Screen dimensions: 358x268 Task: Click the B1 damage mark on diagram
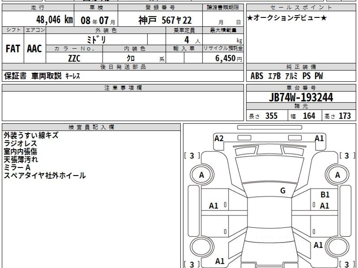(325, 195)
